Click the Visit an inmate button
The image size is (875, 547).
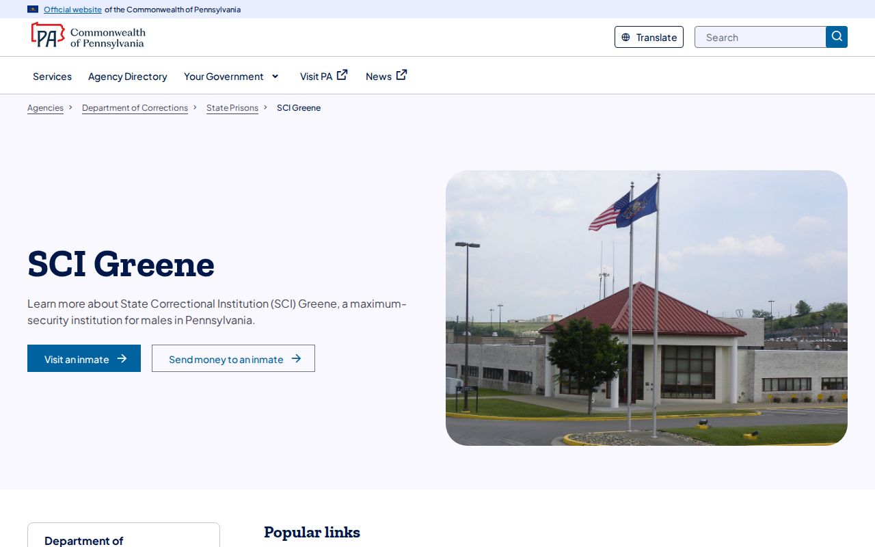point(84,358)
